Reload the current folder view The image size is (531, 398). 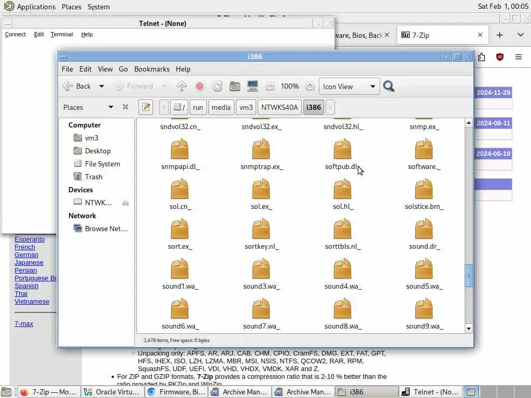[x=217, y=87]
